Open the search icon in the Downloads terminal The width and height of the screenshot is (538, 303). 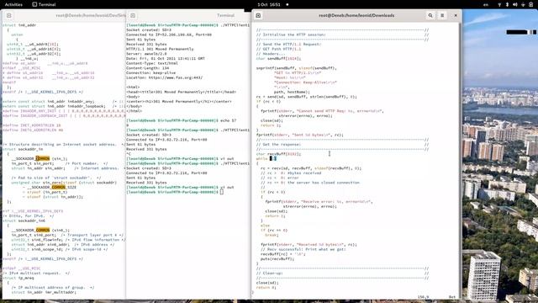click(x=430, y=15)
